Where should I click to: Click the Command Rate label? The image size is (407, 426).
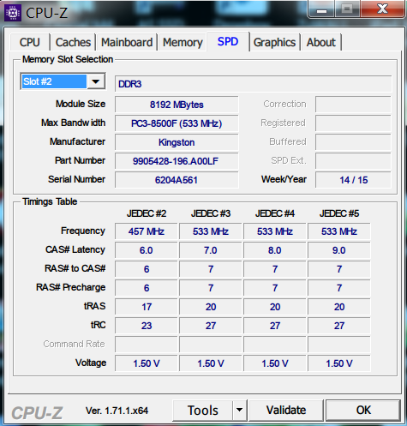point(74,344)
